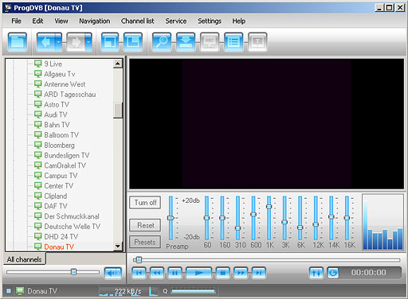Image resolution: width=408 pixels, height=299 pixels.
Task: Open the Navigation menu
Action: click(95, 21)
